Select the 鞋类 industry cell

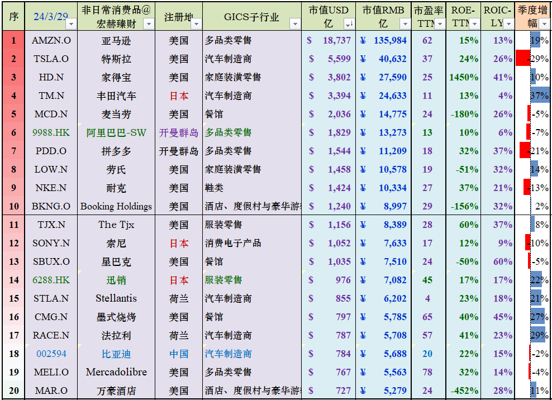252,188
